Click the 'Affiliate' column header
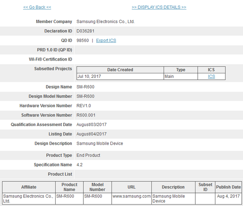243x206 pixels. pos(29,187)
